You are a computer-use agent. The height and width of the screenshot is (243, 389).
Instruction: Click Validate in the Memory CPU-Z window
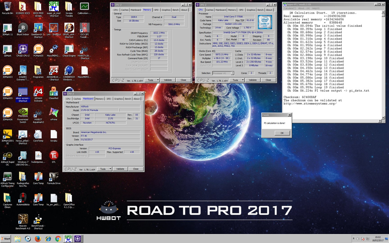pos(168,80)
